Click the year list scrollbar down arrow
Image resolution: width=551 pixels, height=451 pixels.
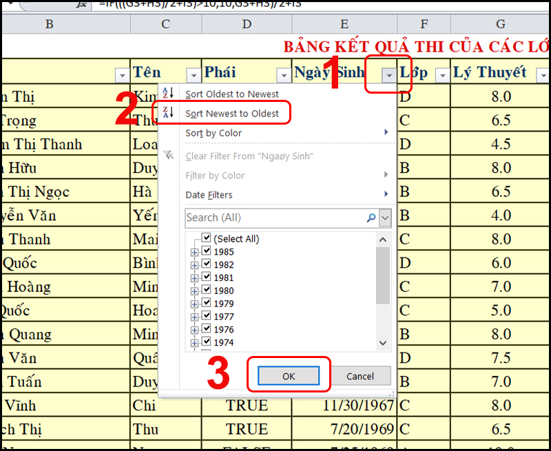click(x=384, y=342)
